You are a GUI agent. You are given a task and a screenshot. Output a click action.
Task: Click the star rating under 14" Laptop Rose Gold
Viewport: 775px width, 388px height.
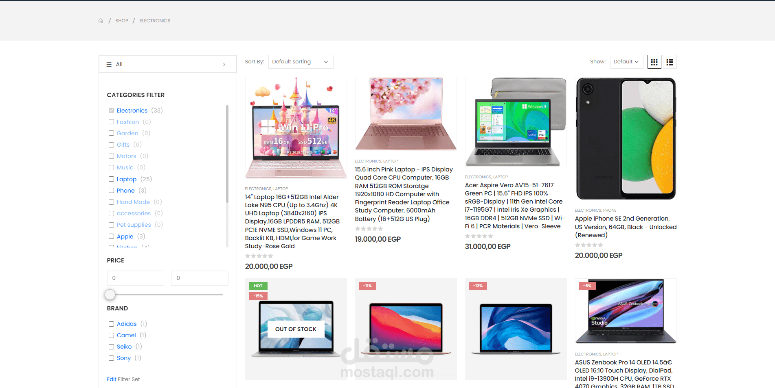pos(259,256)
